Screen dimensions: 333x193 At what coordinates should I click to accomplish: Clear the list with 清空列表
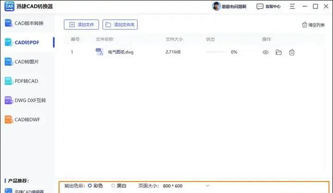point(313,25)
